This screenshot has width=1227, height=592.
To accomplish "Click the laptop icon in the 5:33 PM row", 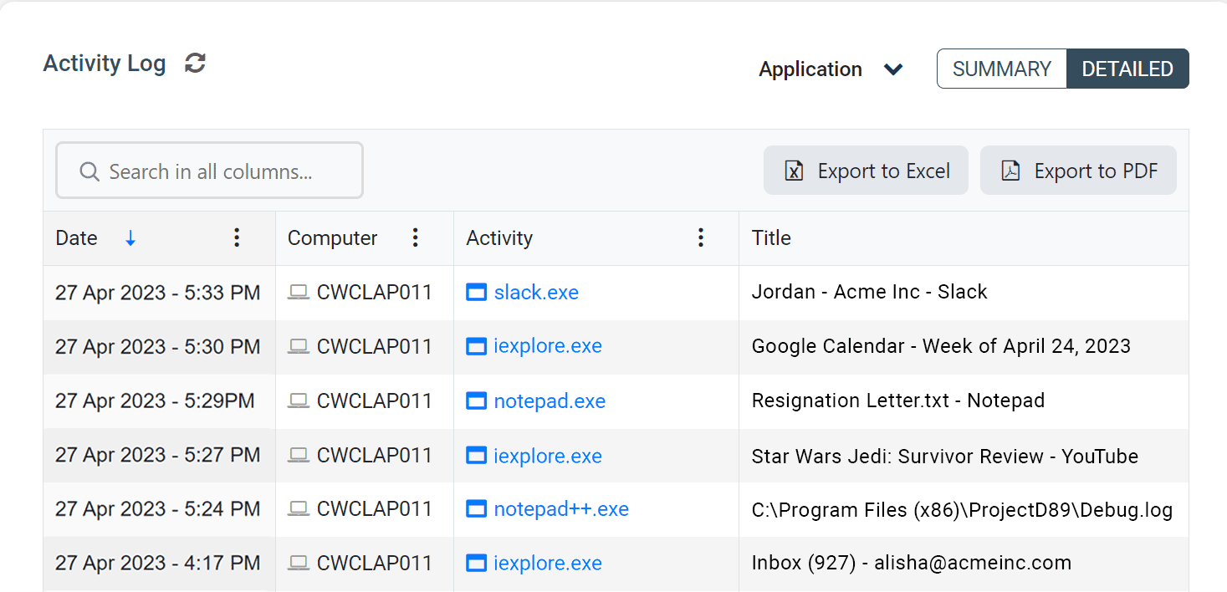I will (298, 293).
